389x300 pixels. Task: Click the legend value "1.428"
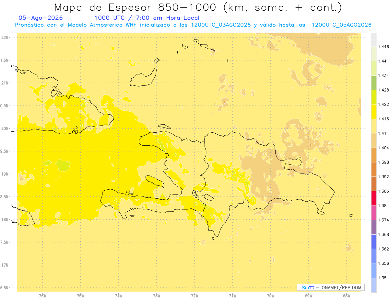click(383, 90)
